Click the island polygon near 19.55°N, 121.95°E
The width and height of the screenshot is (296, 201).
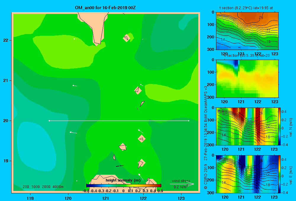coord(141,139)
